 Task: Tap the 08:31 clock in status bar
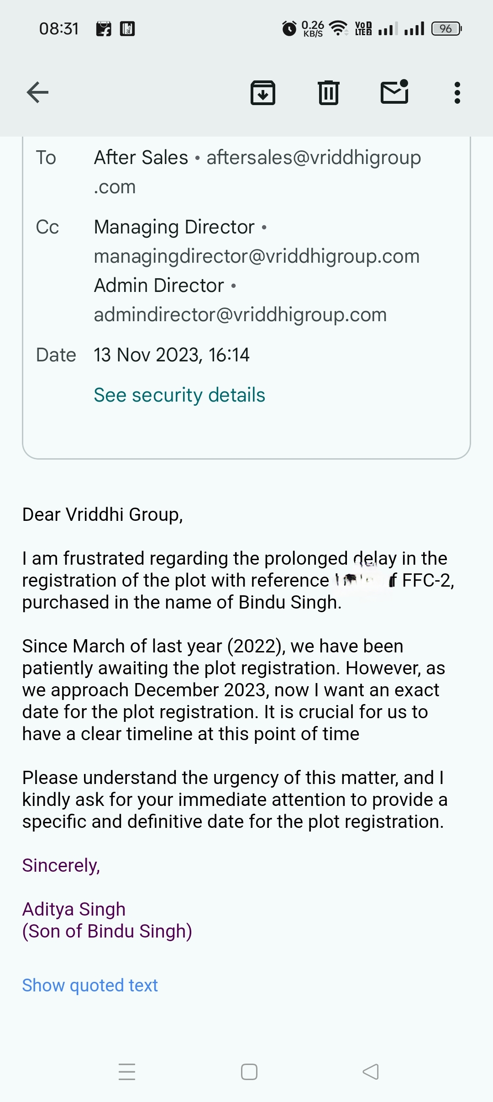59,29
